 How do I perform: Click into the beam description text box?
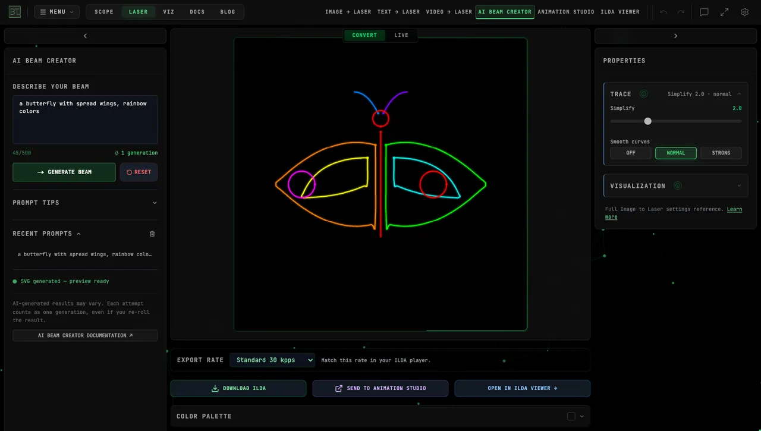85,119
